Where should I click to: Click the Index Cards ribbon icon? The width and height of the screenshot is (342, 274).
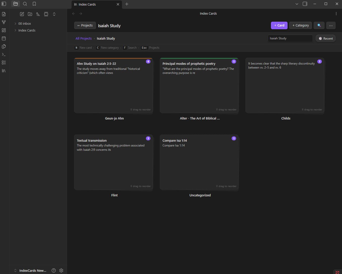(4, 71)
